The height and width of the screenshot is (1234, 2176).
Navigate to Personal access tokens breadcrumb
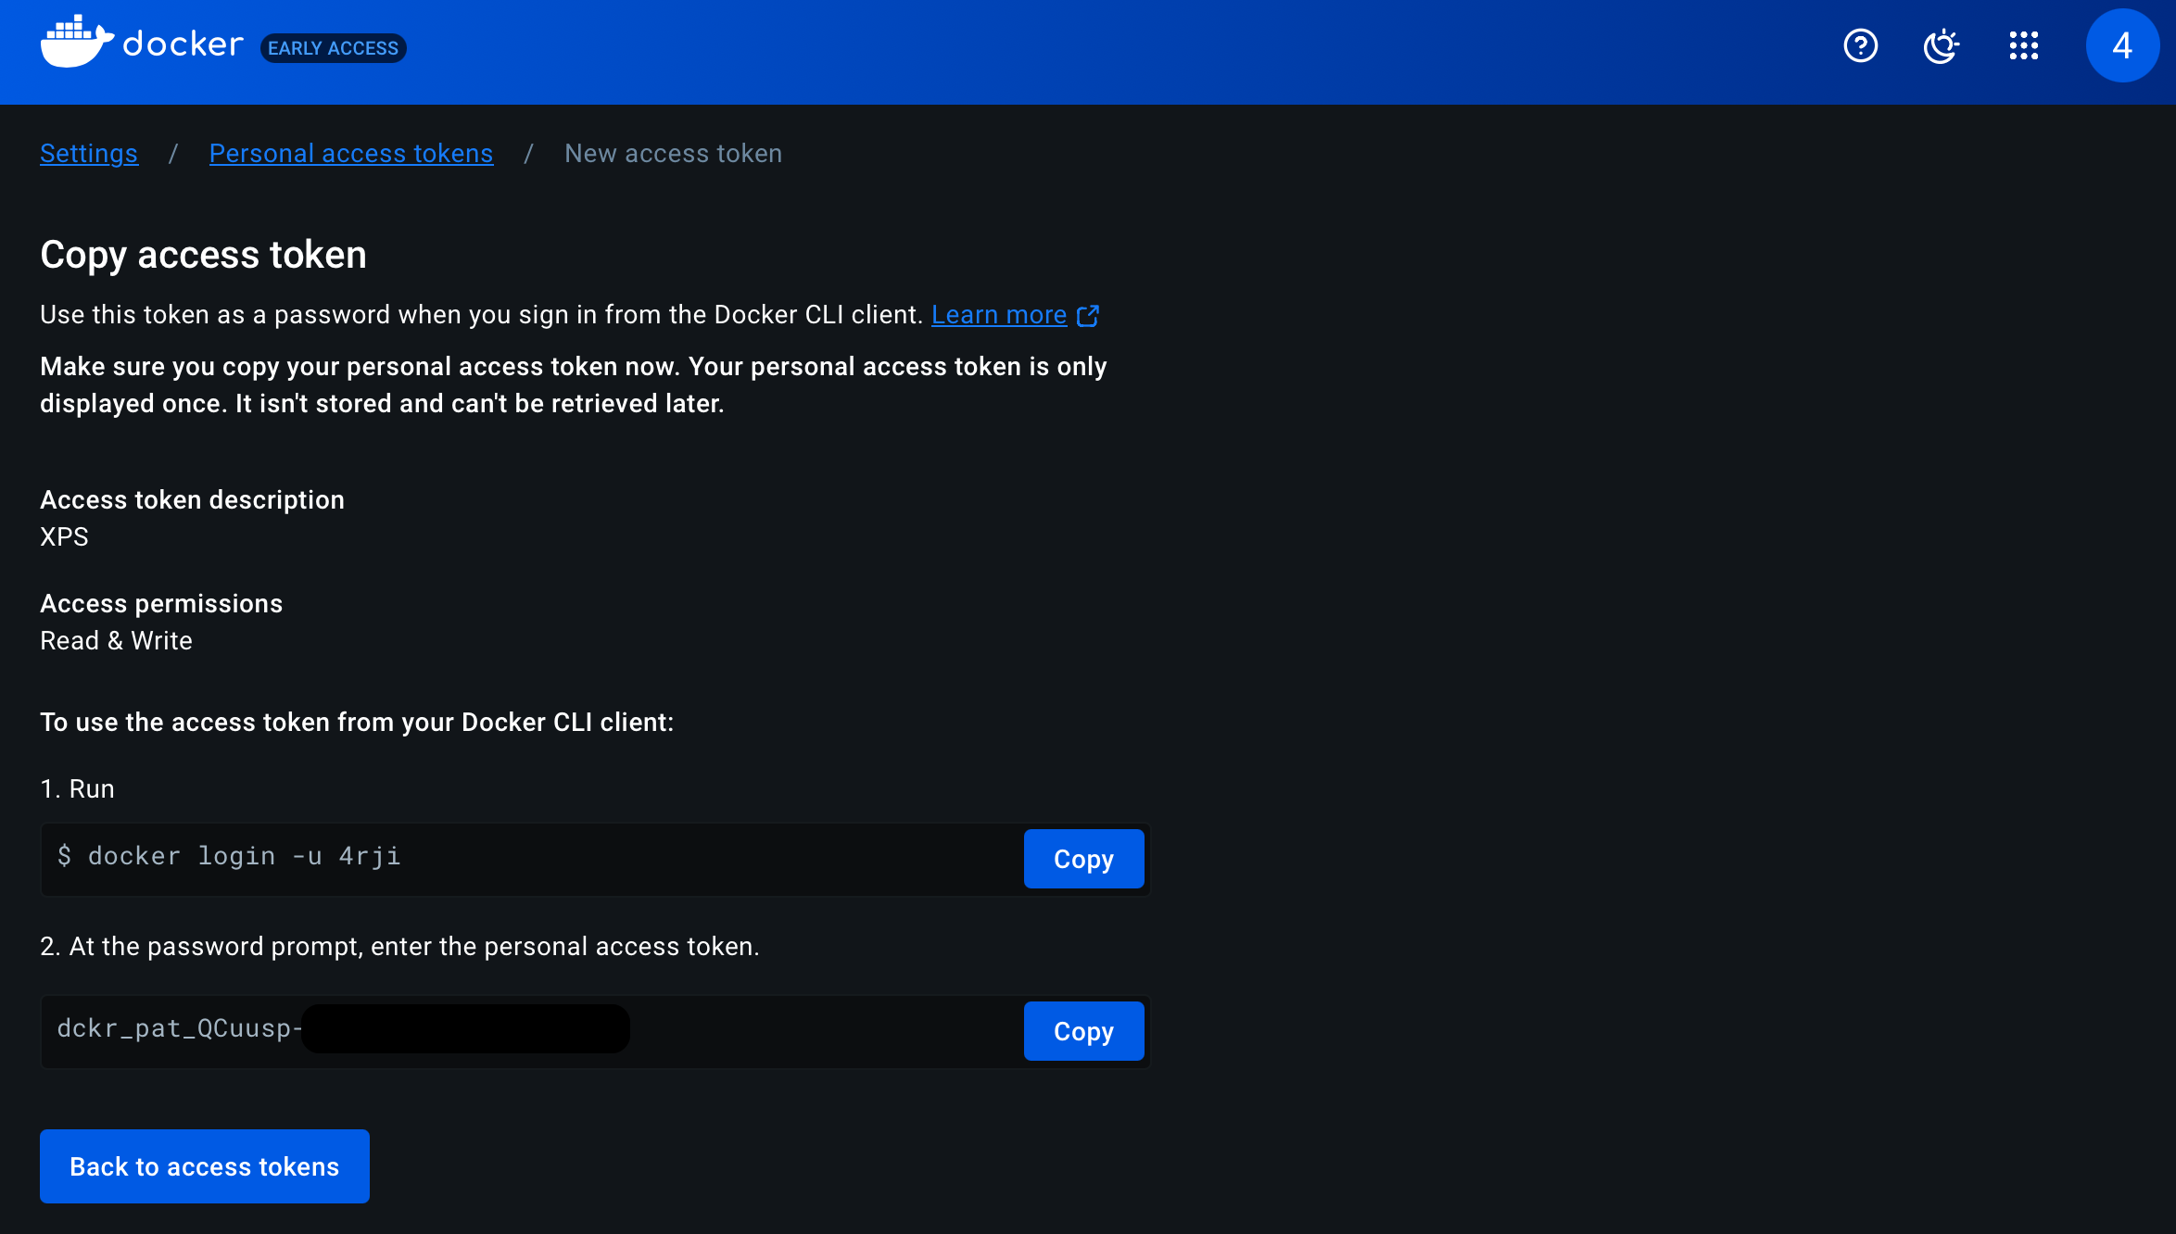[351, 154]
